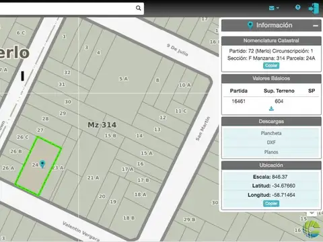Click the search magnifier icon
323x242 pixels.
click(139, 8)
